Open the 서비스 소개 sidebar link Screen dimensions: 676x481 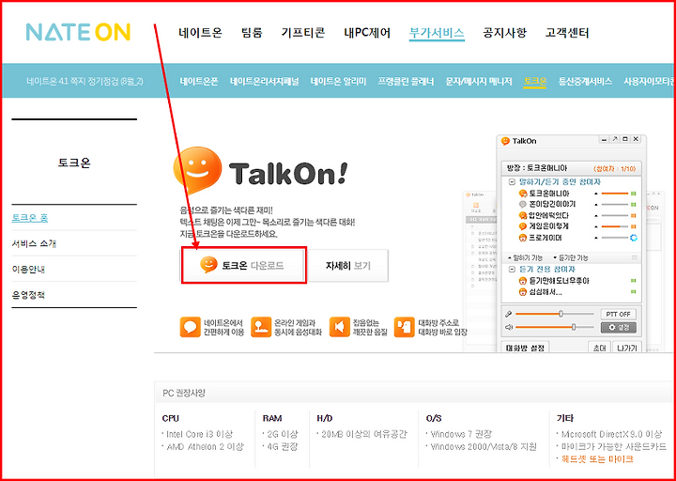34,243
